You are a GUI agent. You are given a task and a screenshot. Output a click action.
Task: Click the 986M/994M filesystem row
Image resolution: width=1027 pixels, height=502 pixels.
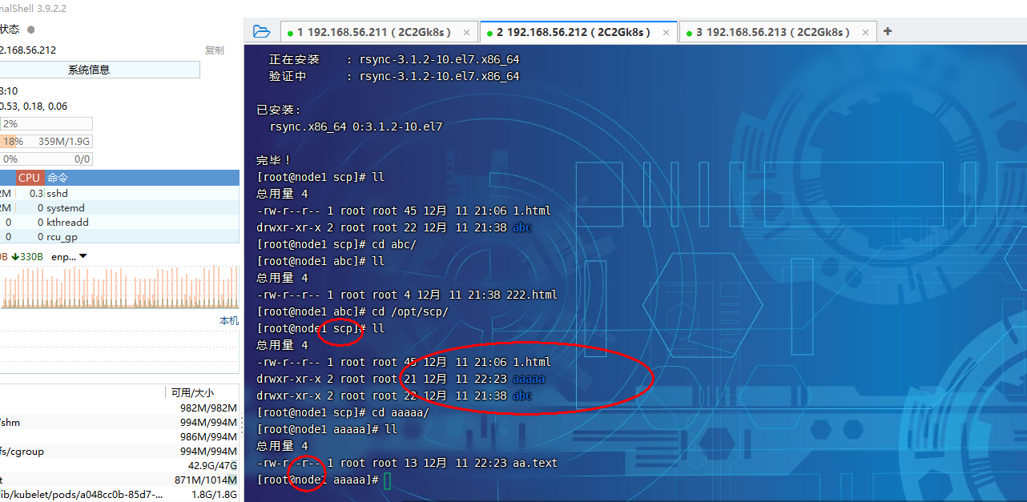coord(119,436)
